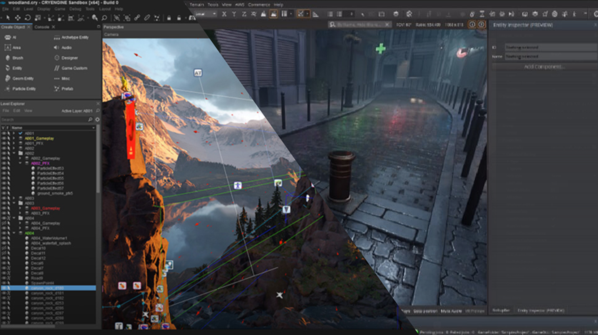Click the magnifier search icon in toolbar
The height and width of the screenshot is (335, 598).
pos(104,18)
